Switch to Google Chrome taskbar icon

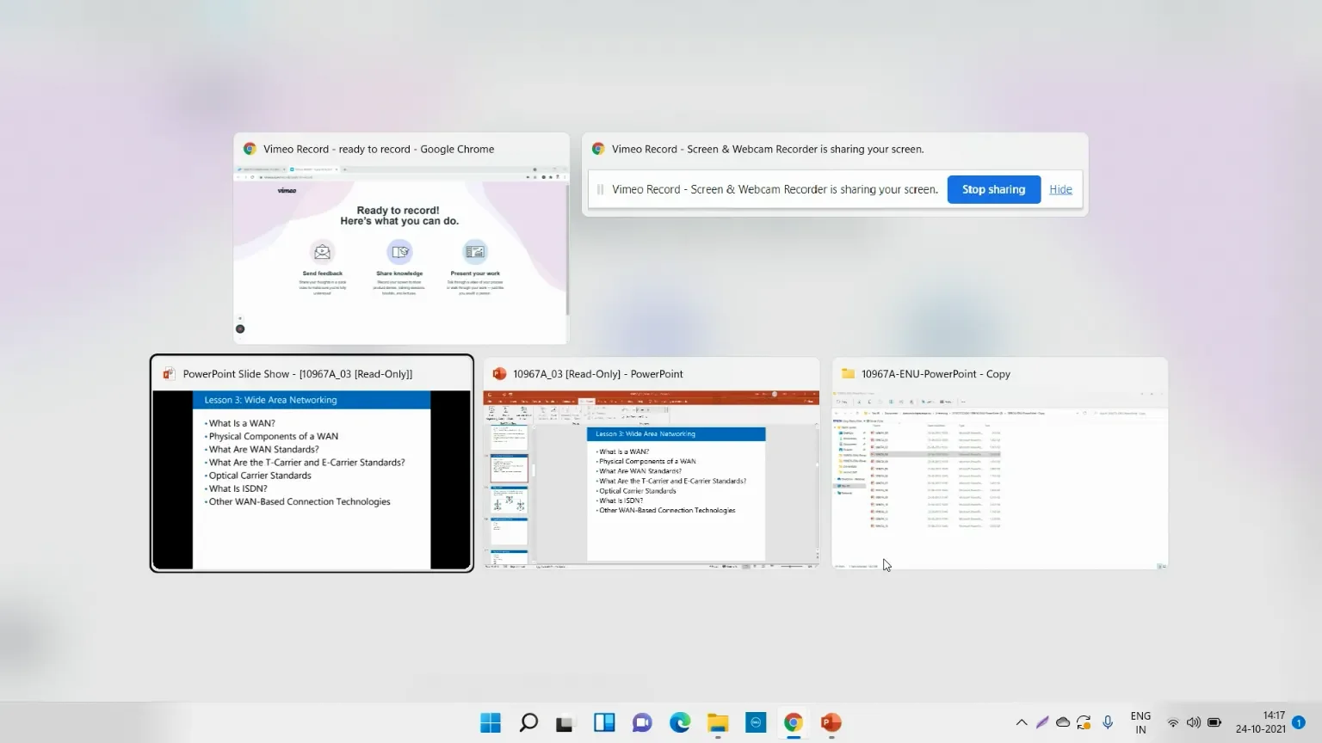pyautogui.click(x=794, y=722)
